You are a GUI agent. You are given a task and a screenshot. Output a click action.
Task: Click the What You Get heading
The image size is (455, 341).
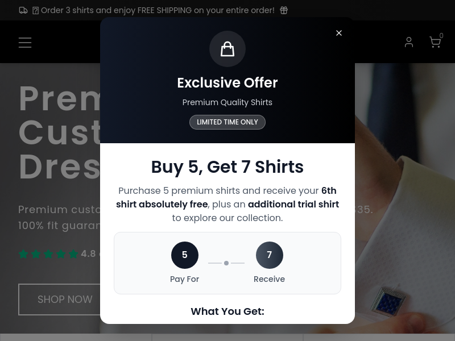[227, 311]
